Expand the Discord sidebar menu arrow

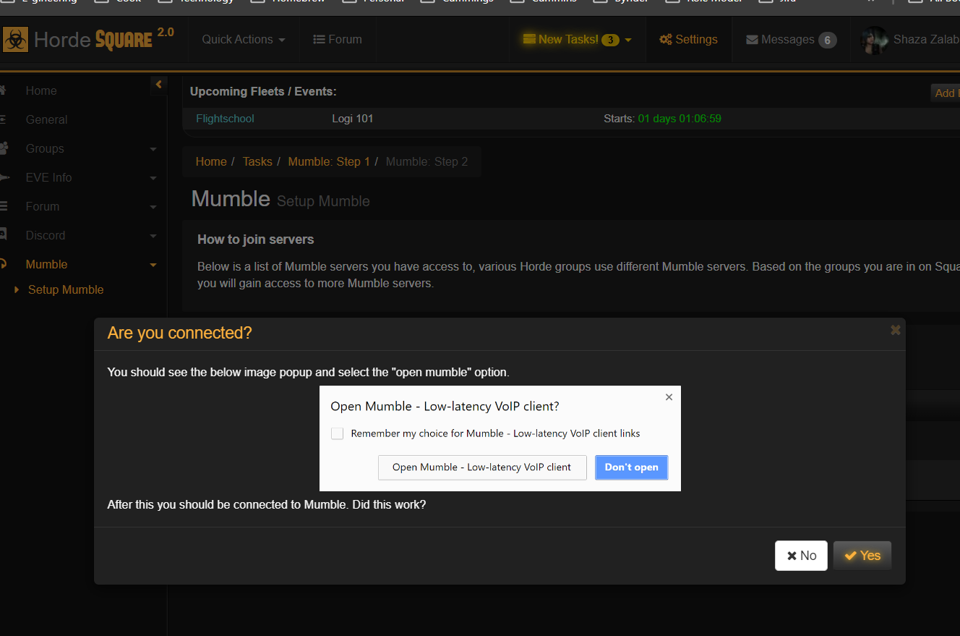153,236
